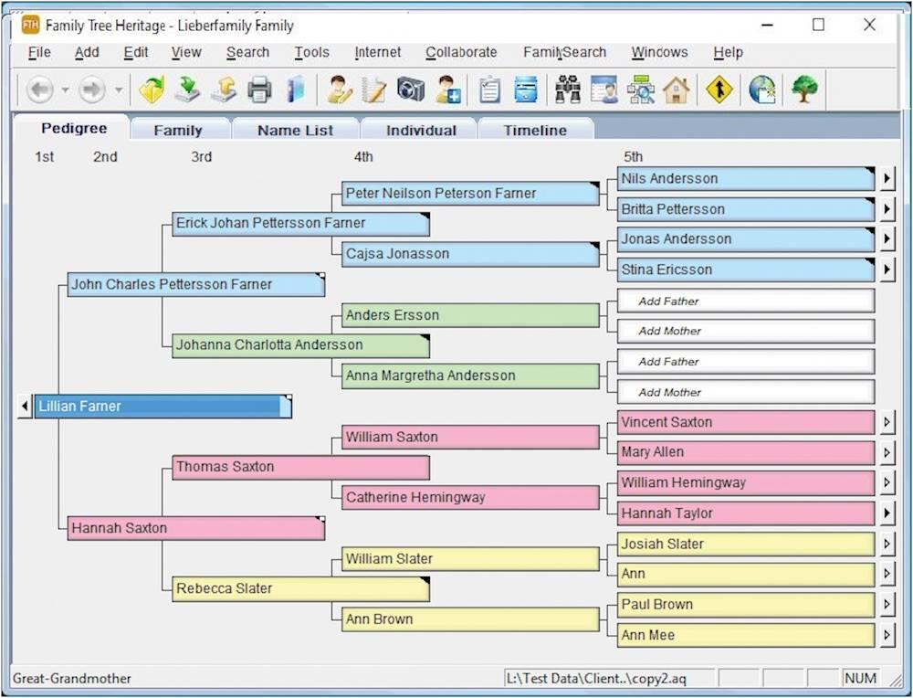Click the edit person toolbar icon

pyautogui.click(x=339, y=90)
